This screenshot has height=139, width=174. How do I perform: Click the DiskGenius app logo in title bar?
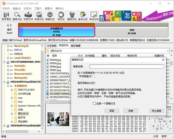[x=4, y=3]
